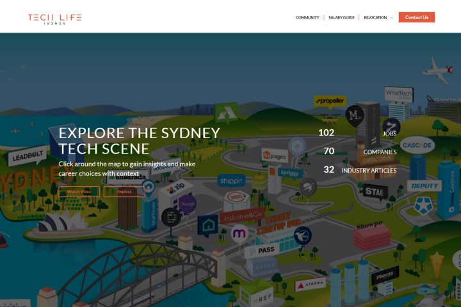
Task: Select the 360 building marker
Action: pos(237,197)
